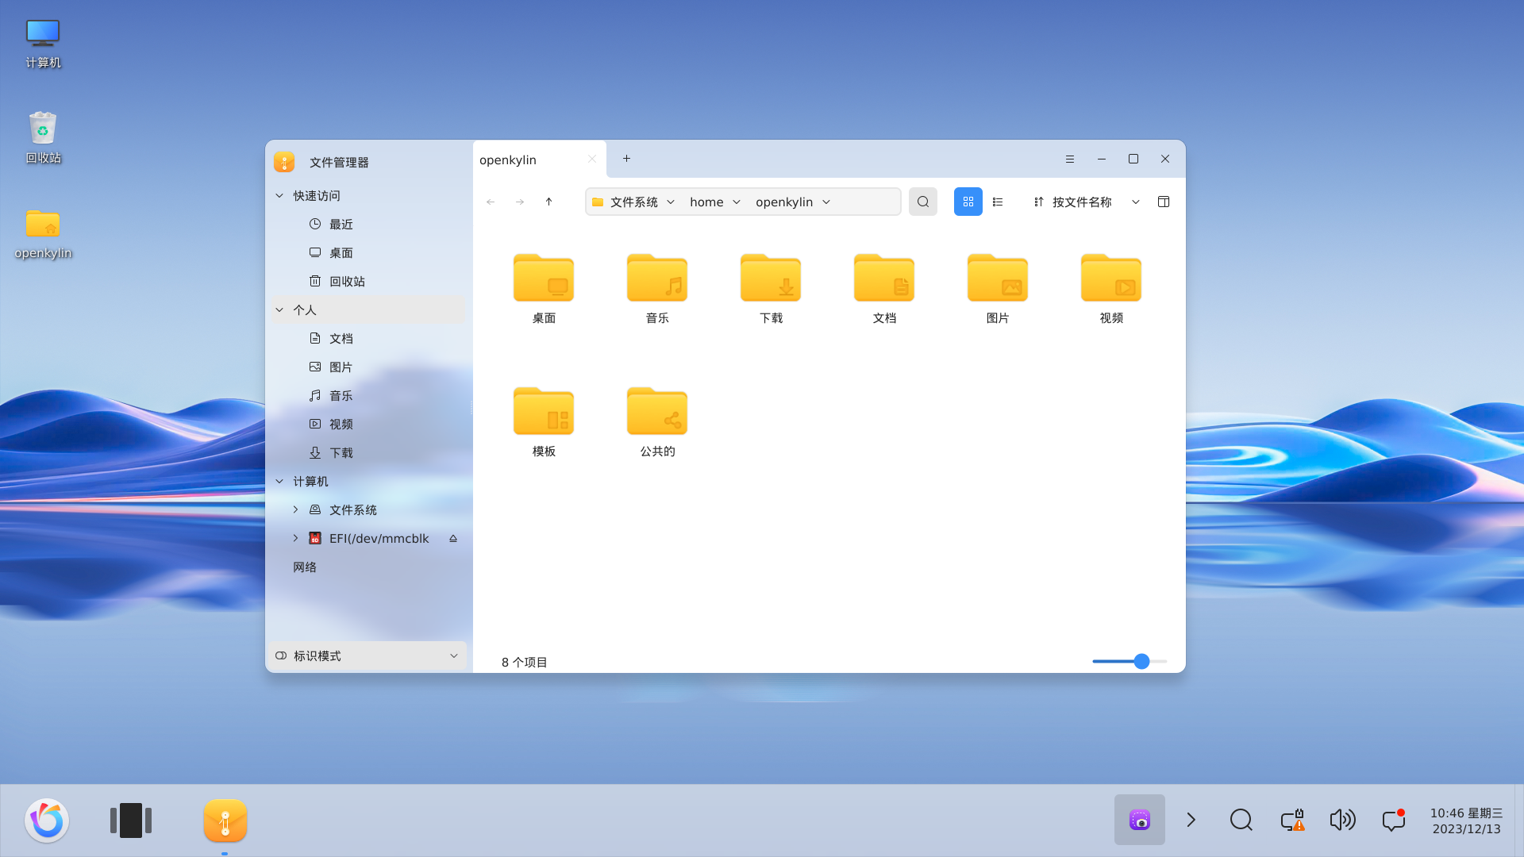Switch to icon grid view
Screen dimensions: 1524x857
point(968,202)
